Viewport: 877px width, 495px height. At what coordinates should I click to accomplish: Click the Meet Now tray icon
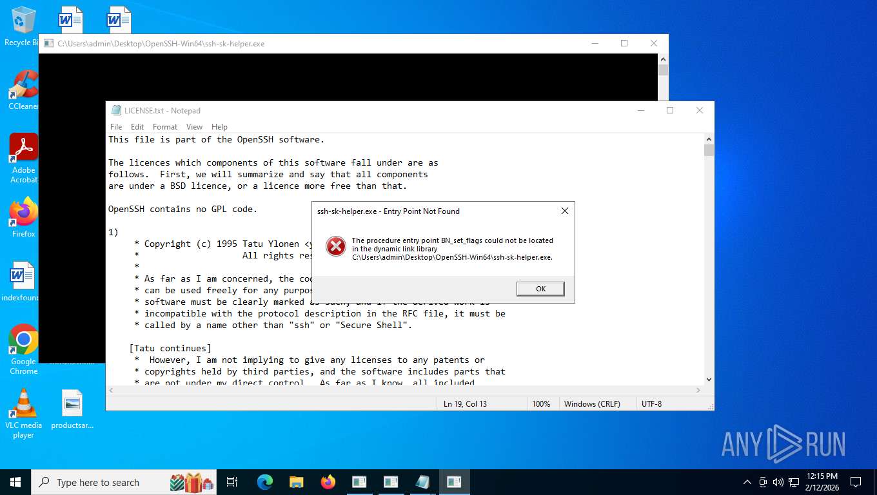pyautogui.click(x=763, y=482)
